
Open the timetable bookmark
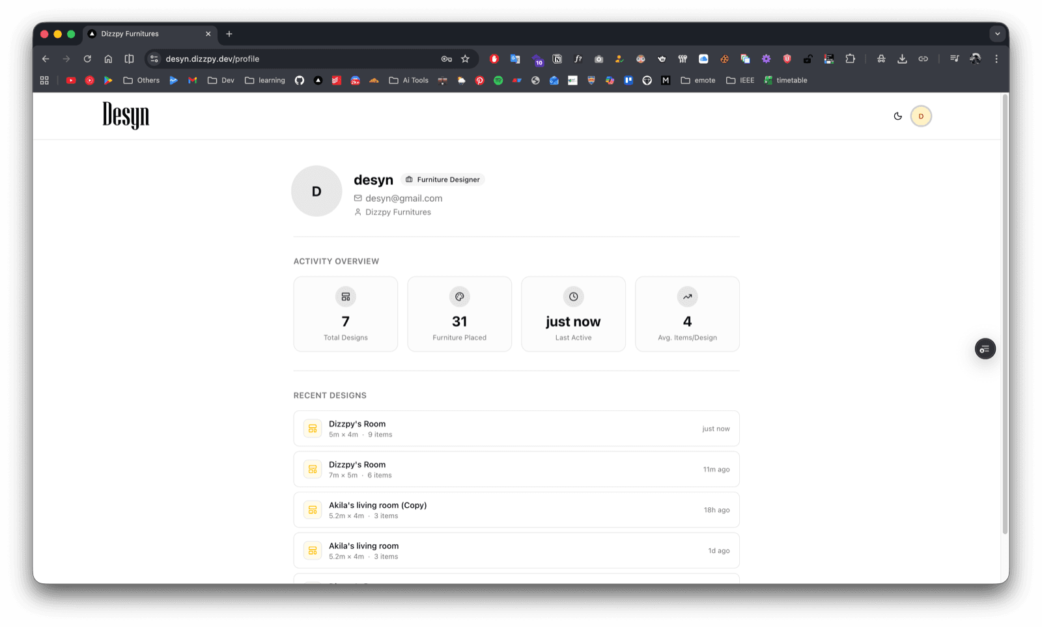tap(786, 80)
